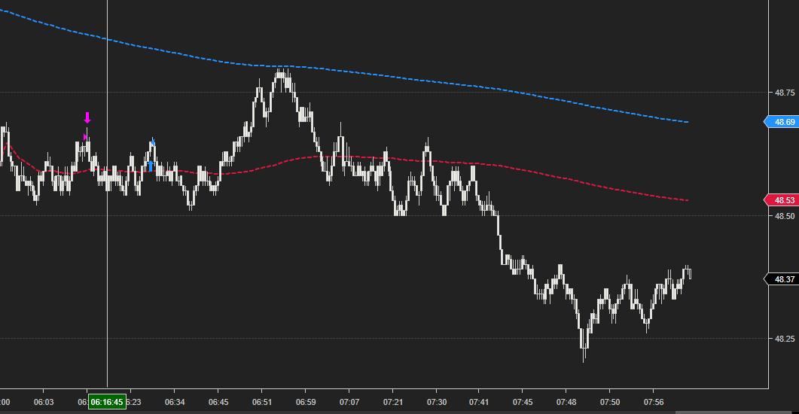This screenshot has height=414, width=799.
Task: Click the magenta down arrow trade marker
Action: [x=87, y=117]
